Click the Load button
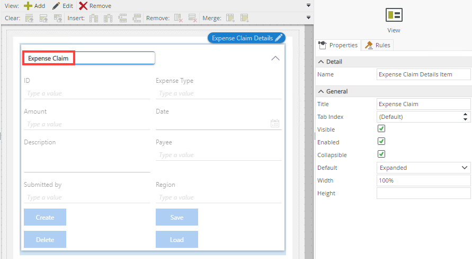472x259 pixels. (177, 239)
